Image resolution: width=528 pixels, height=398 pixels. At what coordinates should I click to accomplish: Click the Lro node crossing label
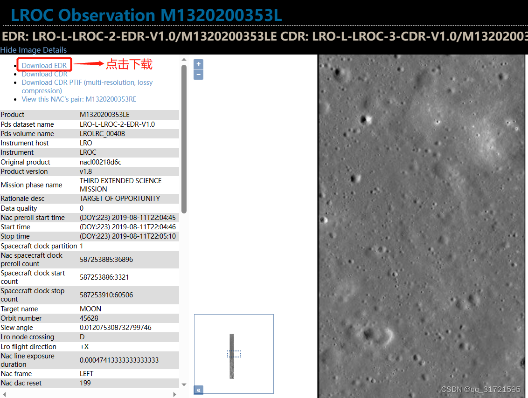click(x=27, y=337)
